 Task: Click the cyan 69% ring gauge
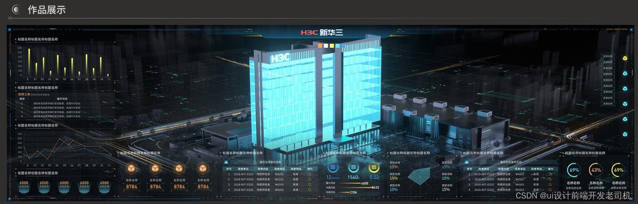[x=573, y=170]
